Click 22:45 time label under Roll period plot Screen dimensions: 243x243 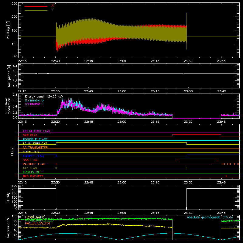88,91
